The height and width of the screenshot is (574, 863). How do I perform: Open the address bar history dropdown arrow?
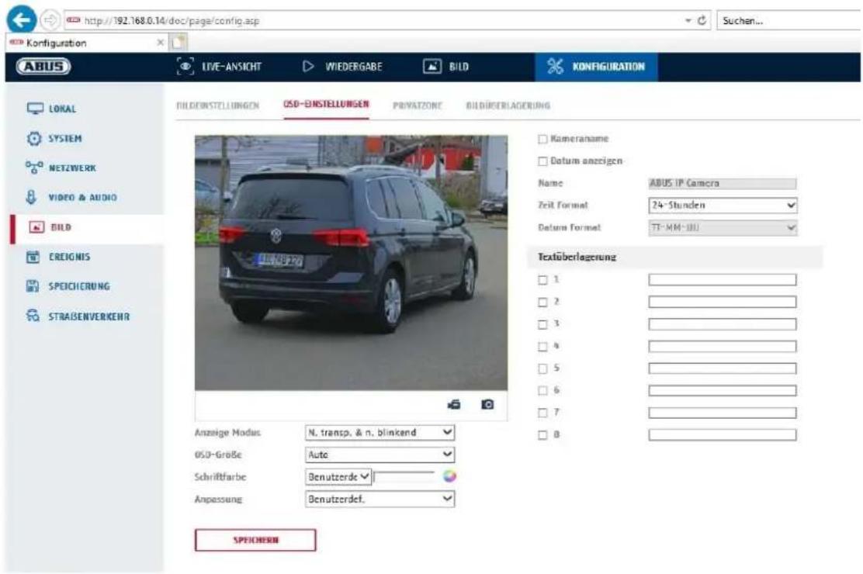[x=688, y=20]
